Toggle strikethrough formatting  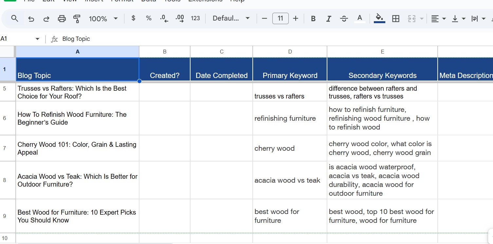point(344,19)
